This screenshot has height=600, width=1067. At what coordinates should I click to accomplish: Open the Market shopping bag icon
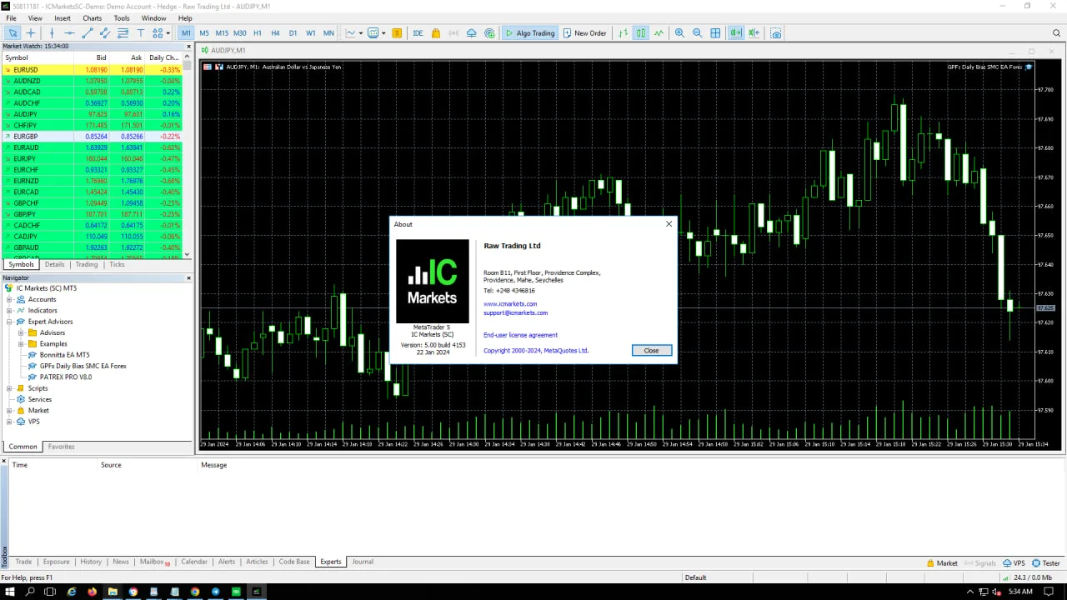(435, 33)
